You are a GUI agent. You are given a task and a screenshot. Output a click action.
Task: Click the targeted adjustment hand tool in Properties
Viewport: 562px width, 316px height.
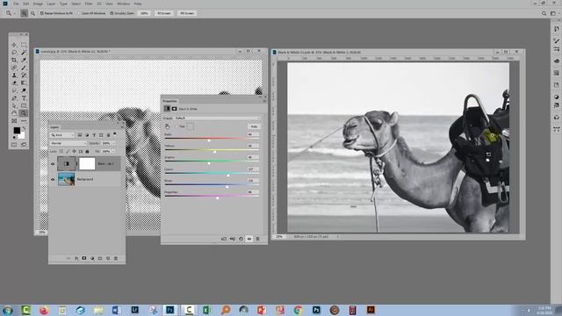tap(168, 126)
